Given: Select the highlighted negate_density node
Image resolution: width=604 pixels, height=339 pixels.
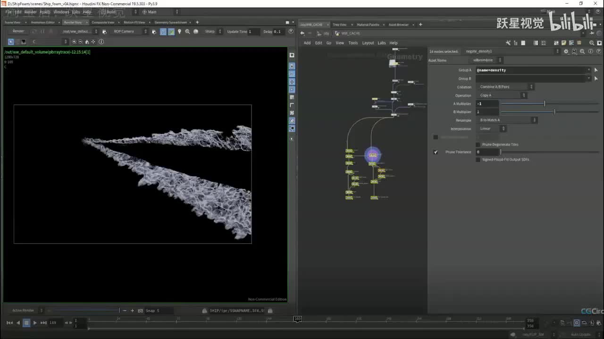Looking at the screenshot, I should [x=372, y=155].
